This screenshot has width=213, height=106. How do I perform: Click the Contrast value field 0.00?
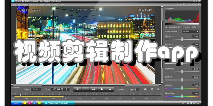pyautogui.click(x=196, y=77)
